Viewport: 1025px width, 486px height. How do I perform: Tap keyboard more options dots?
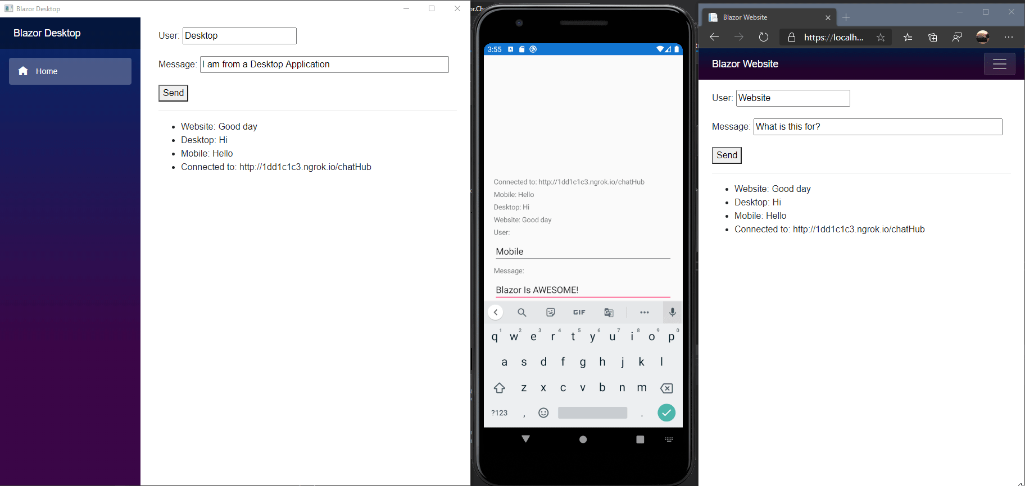pyautogui.click(x=645, y=313)
